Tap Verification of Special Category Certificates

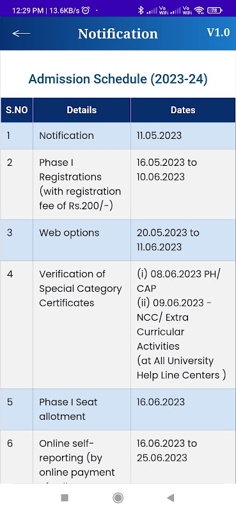point(81,289)
